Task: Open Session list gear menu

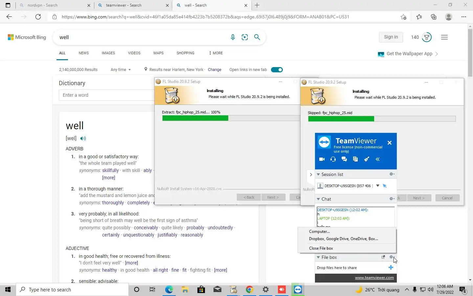Action: 392,174
